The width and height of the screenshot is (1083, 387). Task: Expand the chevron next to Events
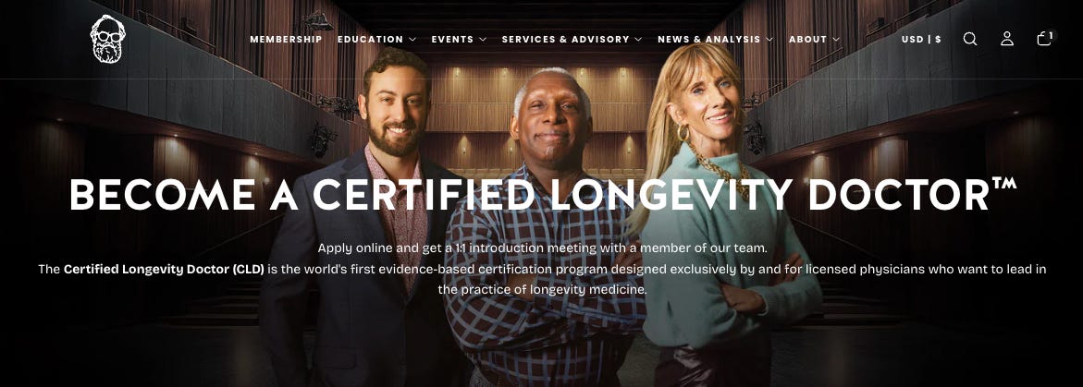coord(482,40)
